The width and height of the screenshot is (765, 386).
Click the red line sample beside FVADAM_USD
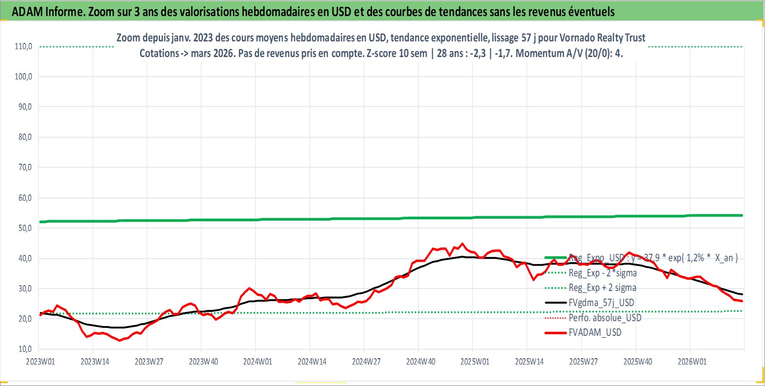tap(556, 333)
